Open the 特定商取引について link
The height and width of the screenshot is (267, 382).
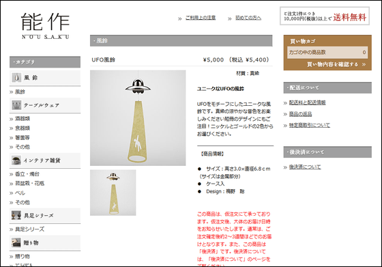pyautogui.click(x=310, y=126)
